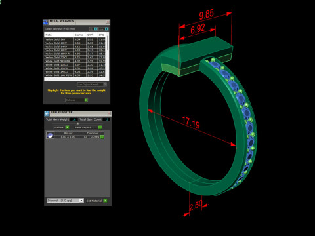Select the Yellow Gold 14KY row

coord(75,47)
